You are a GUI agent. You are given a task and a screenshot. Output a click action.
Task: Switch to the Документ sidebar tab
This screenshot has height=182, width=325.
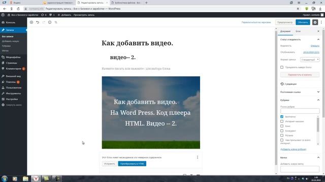coord(285,31)
